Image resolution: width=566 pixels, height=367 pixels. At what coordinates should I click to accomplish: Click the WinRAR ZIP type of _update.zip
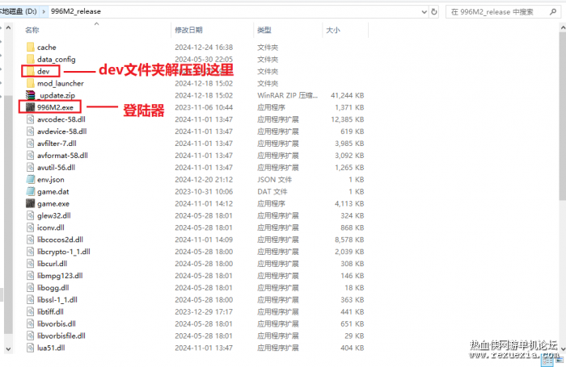(287, 95)
